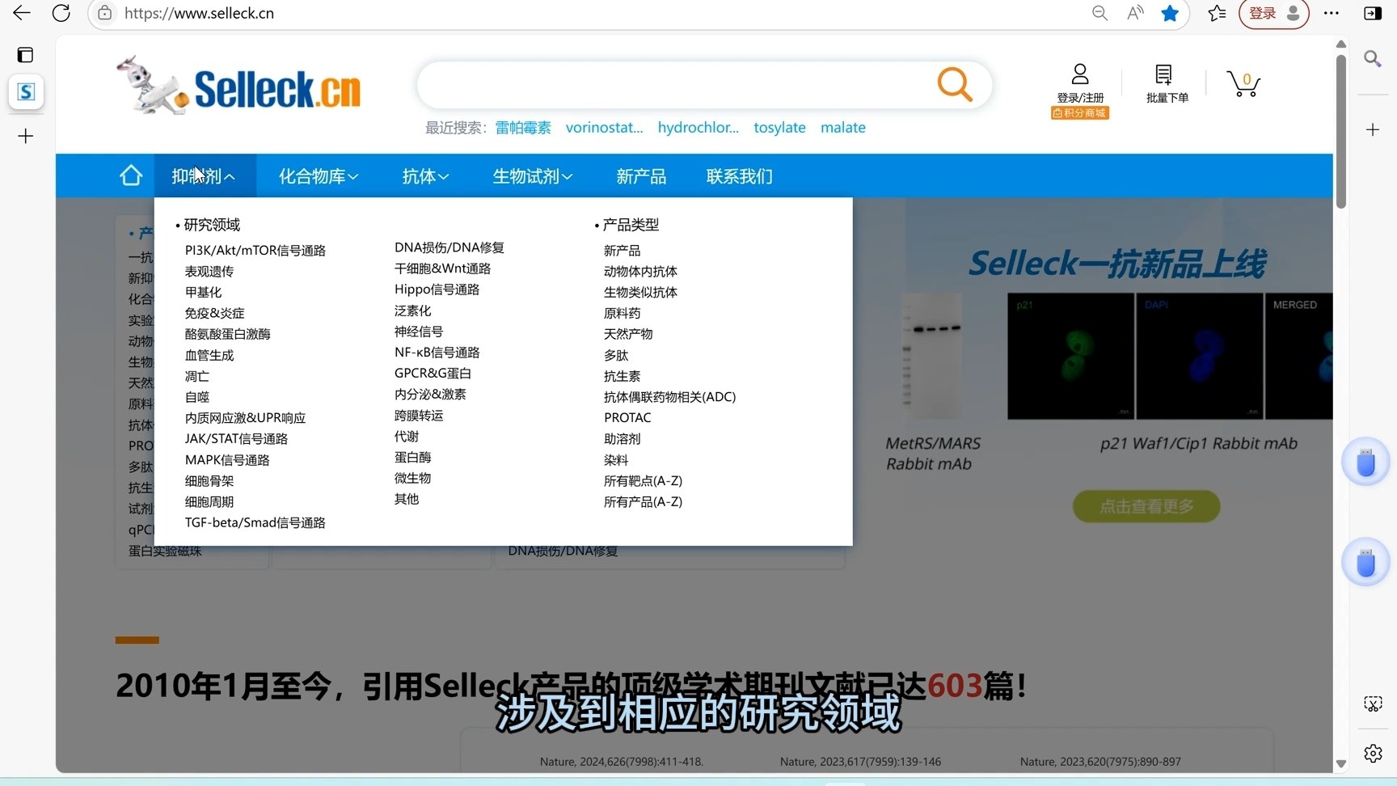Click the home icon in navigation bar
Image resolution: width=1397 pixels, height=786 pixels.
(x=130, y=175)
